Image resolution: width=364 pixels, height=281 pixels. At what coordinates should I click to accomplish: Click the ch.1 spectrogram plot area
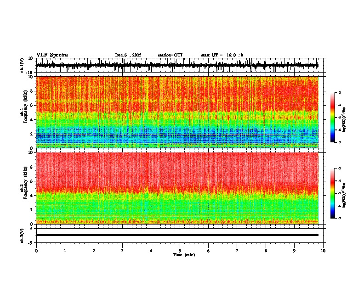coord(177,112)
